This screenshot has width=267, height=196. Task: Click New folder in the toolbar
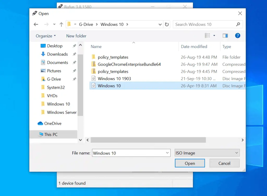click(76, 36)
